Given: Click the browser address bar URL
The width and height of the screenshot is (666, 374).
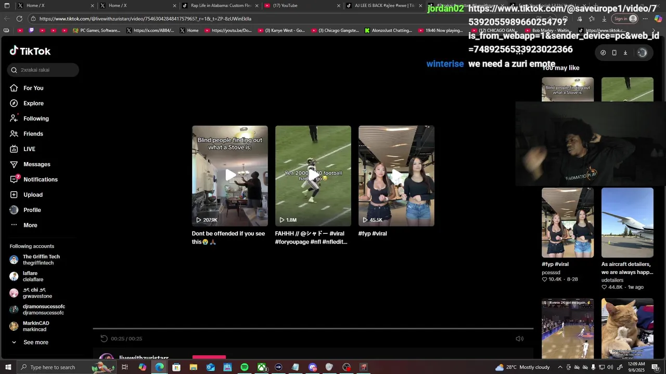Looking at the screenshot, I should click(x=145, y=19).
